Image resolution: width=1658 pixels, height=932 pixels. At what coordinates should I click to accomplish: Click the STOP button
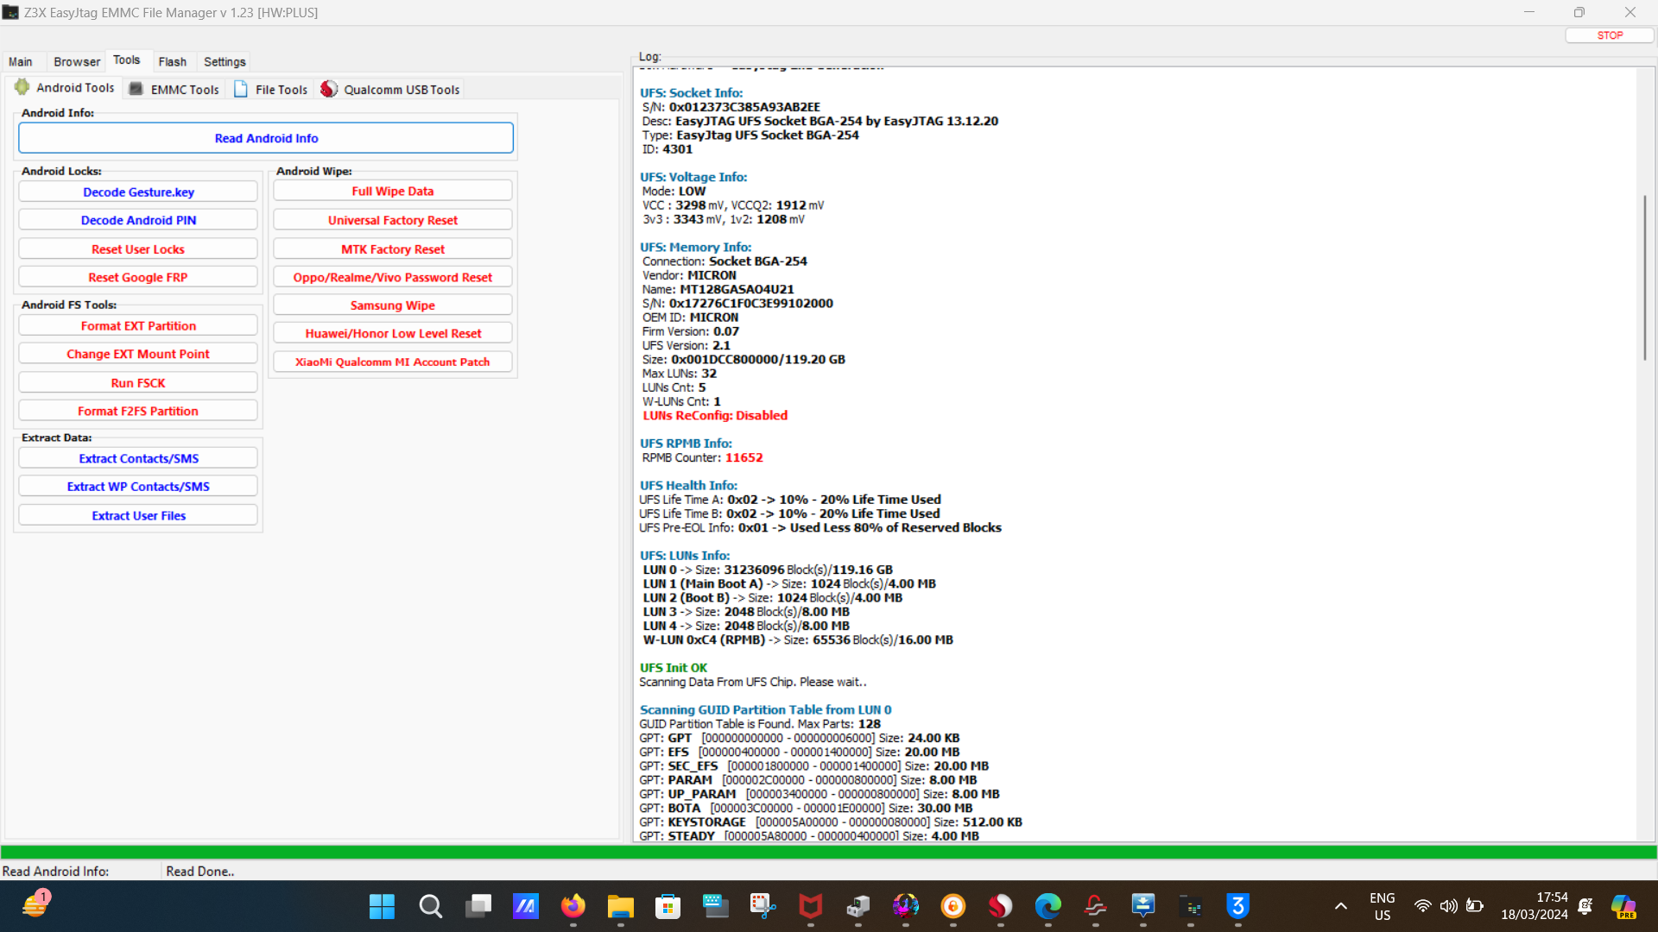tap(1610, 35)
